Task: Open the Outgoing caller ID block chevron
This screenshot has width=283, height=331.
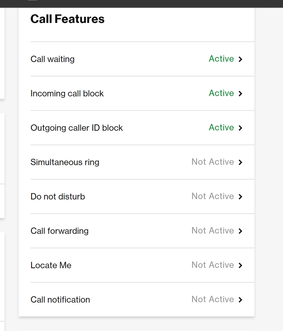Action: [x=240, y=128]
